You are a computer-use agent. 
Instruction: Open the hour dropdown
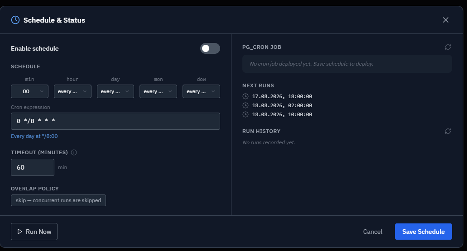(x=72, y=91)
